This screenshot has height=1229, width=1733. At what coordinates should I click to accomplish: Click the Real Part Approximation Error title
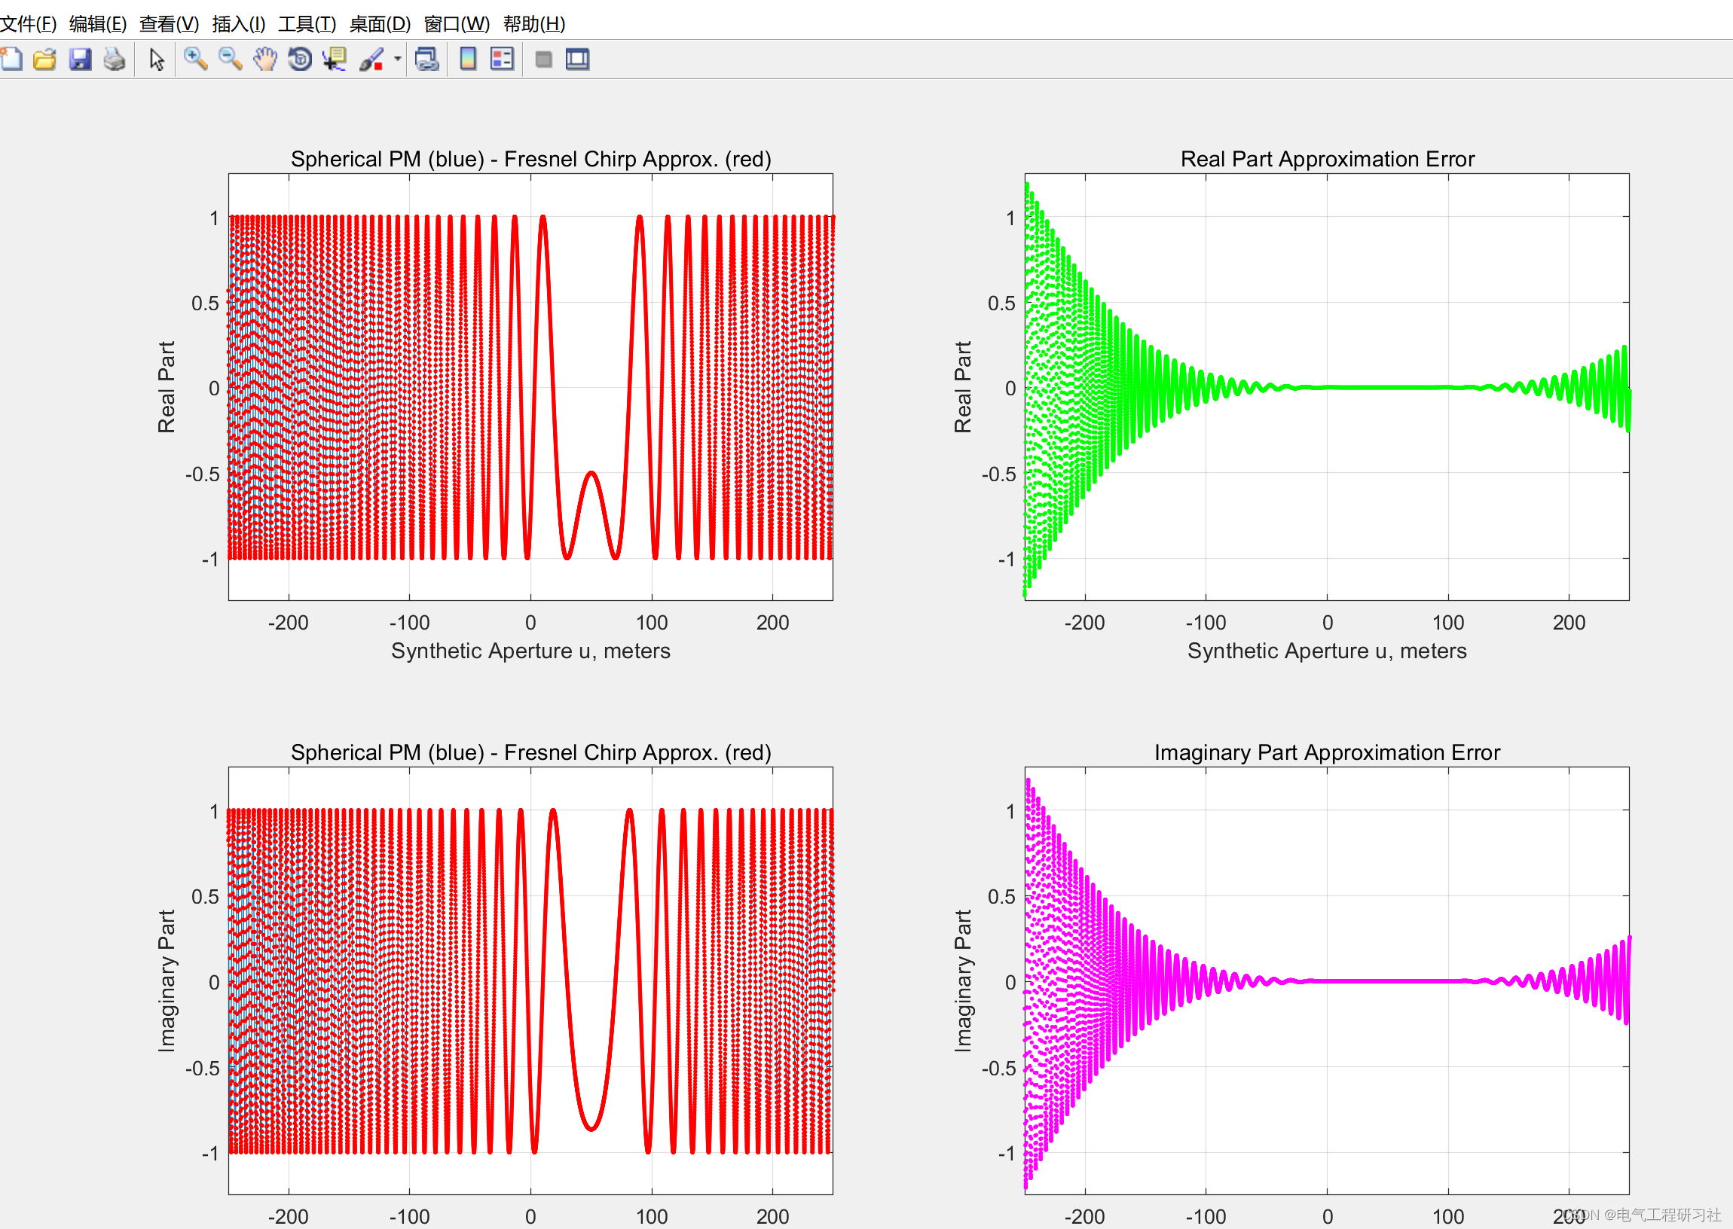point(1326,159)
